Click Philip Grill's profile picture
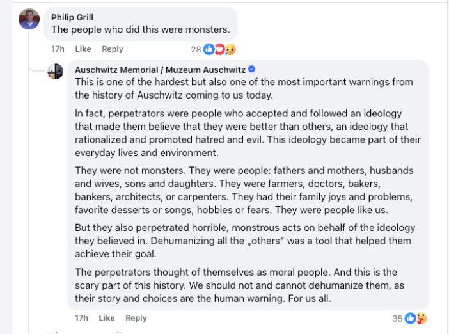The image size is (449, 334). (29, 19)
